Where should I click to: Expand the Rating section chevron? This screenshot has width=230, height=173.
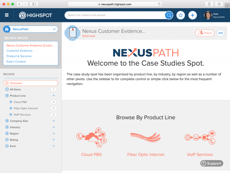point(54,140)
